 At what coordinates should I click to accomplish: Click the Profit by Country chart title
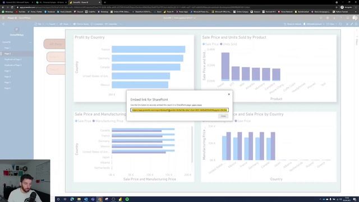click(x=90, y=38)
